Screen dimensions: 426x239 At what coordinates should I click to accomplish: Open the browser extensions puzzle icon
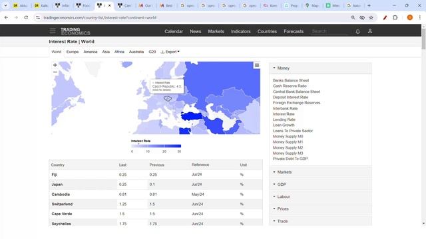395,18
